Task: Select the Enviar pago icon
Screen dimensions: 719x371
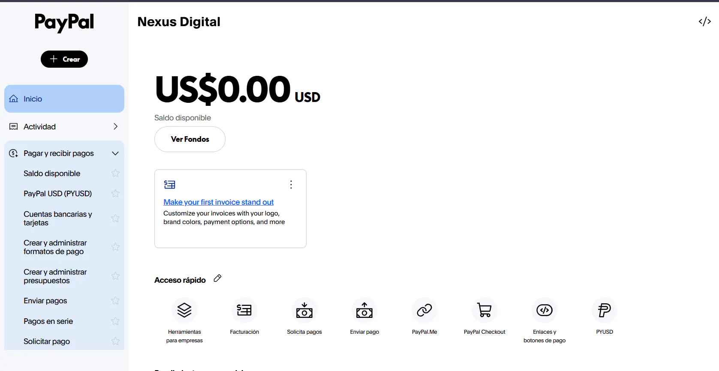Action: click(364, 310)
